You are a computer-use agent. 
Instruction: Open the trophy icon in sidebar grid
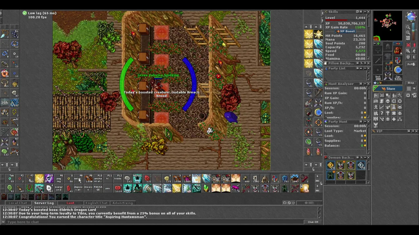pos(388,113)
